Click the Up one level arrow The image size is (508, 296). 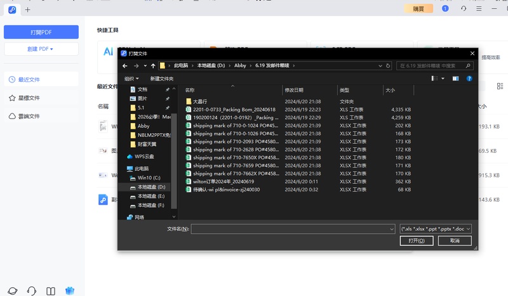153,65
